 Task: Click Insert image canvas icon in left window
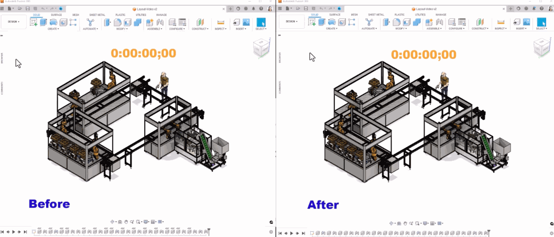pyautogui.click(x=246, y=22)
